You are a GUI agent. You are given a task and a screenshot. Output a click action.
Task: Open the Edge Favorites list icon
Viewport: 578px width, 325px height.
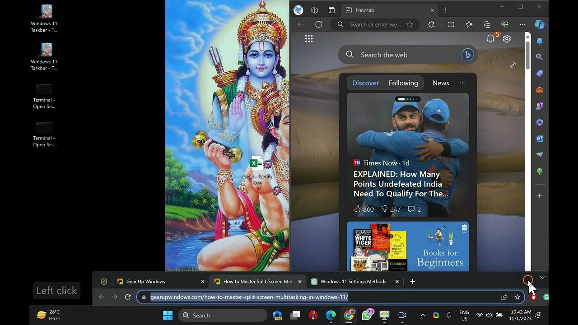click(469, 24)
